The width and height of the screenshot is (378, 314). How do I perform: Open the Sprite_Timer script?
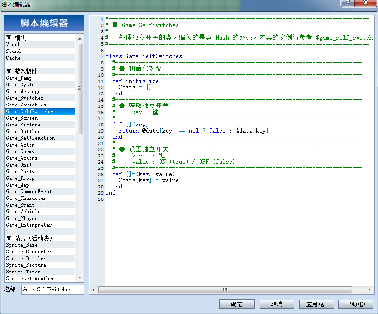[x=40, y=272]
